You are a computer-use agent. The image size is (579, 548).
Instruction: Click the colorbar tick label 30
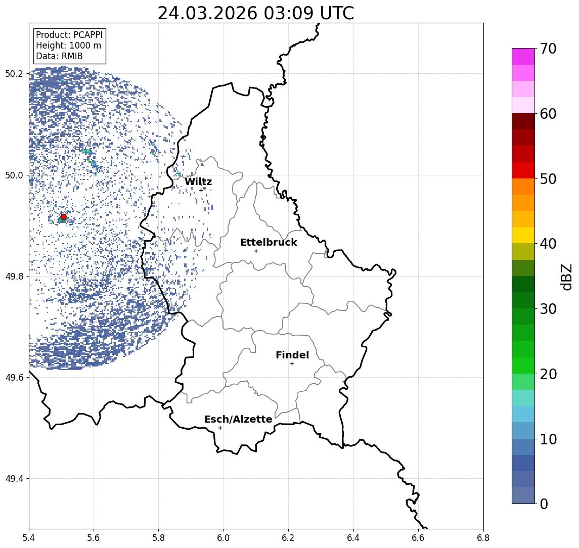(548, 309)
